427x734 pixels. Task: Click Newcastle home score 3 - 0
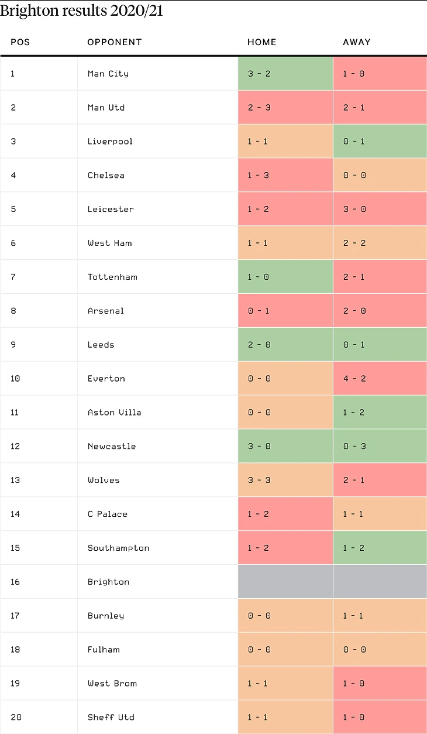point(259,447)
